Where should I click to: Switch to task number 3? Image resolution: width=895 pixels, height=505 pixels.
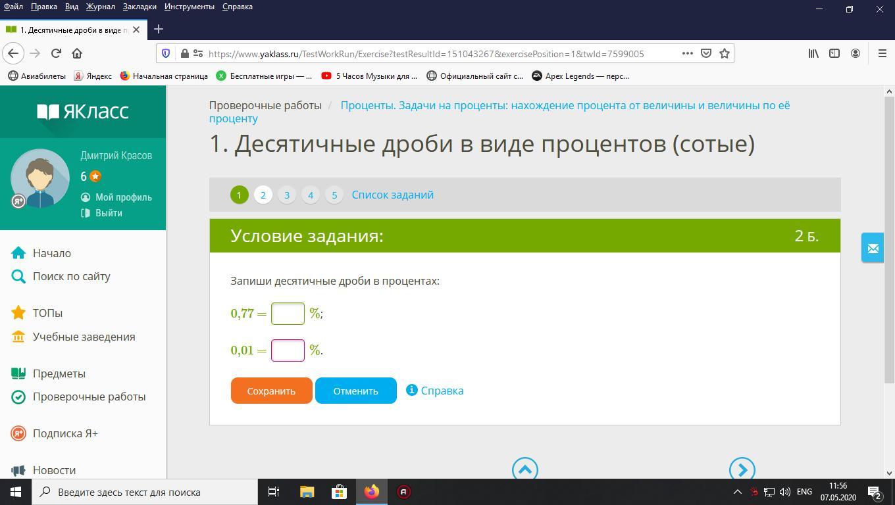(286, 195)
